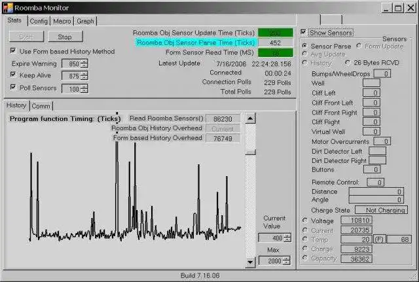Viewport: 419px width, 282px height.
Task: Select the Temp radio button
Action: point(304,239)
